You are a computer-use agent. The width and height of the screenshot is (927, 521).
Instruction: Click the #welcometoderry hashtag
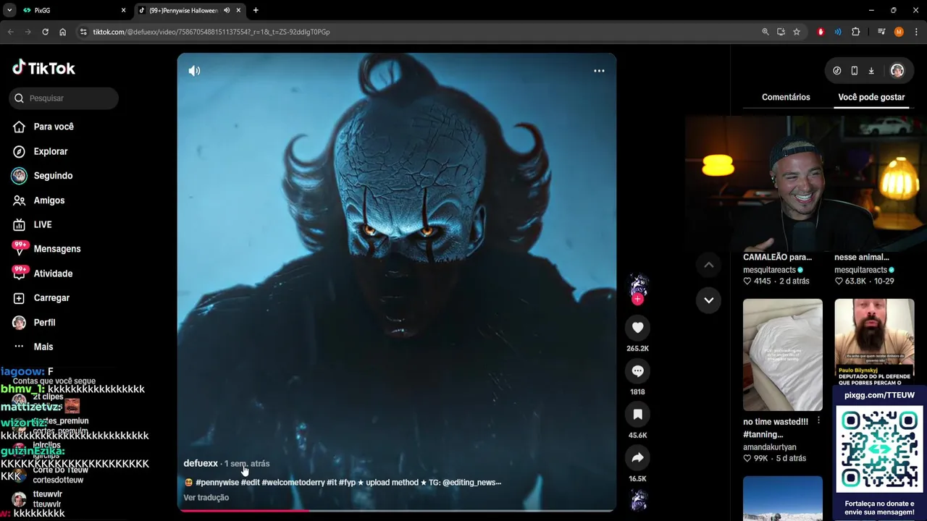[293, 483]
